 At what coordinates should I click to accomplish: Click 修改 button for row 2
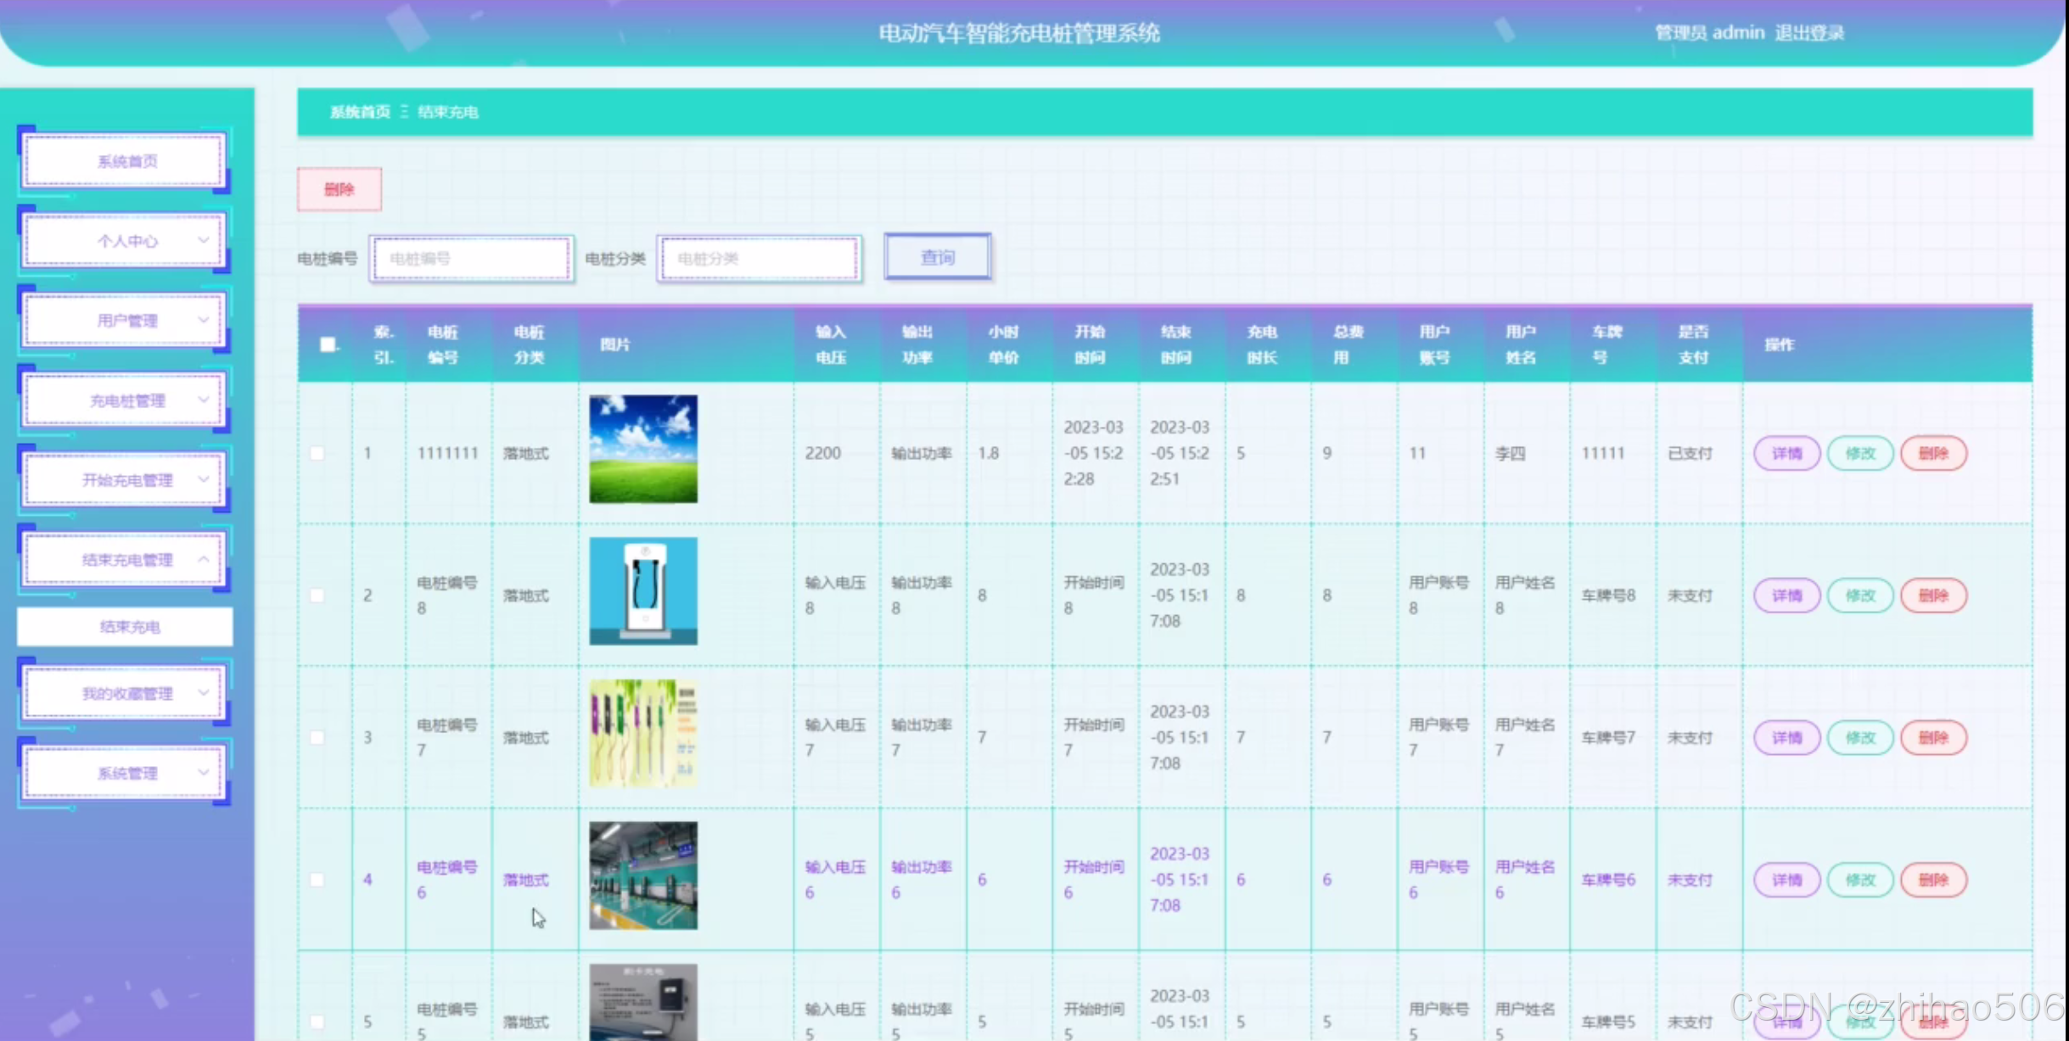(1860, 596)
